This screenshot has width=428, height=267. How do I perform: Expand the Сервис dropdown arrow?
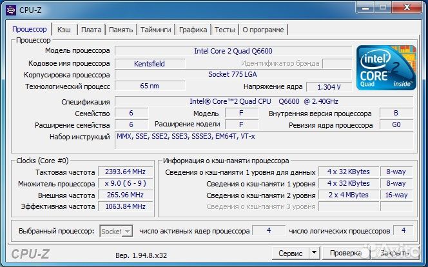tap(314, 253)
